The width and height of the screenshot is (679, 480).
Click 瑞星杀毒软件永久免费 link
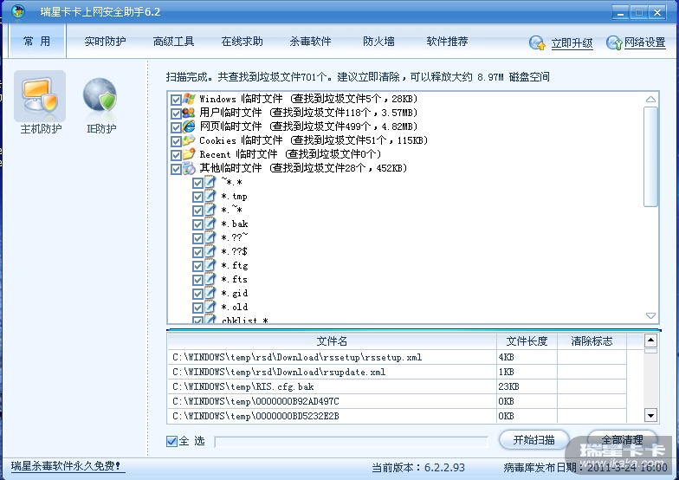coord(66,466)
